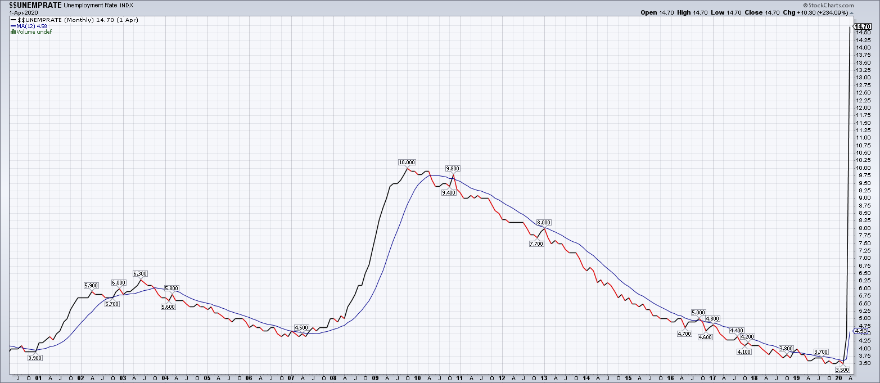Click the 8.000 annotation label
The width and height of the screenshot is (880, 383).
click(x=543, y=223)
